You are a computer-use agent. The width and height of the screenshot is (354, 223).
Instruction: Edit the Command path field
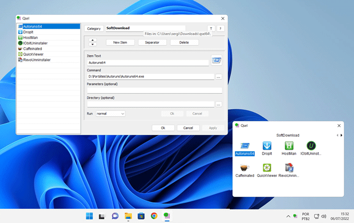150,77
